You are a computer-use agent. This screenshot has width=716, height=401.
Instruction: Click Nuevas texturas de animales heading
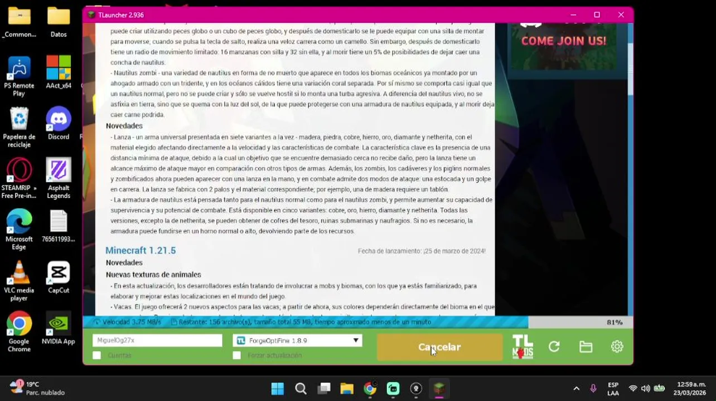coord(153,275)
